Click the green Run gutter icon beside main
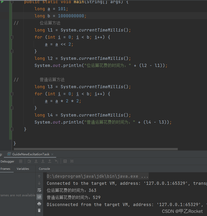The width and height of the screenshot is (207, 216). coord(2,2)
